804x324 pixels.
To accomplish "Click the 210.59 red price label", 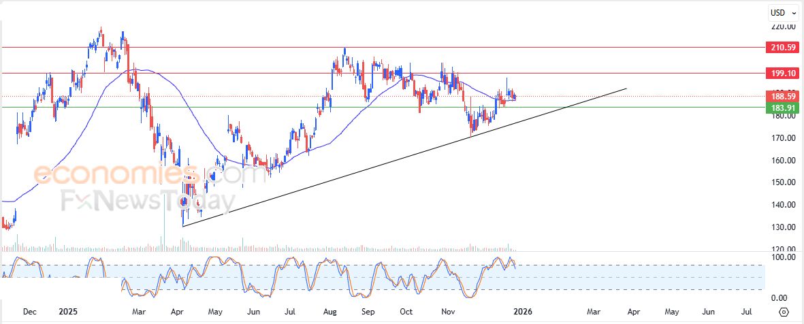I will click(x=782, y=48).
